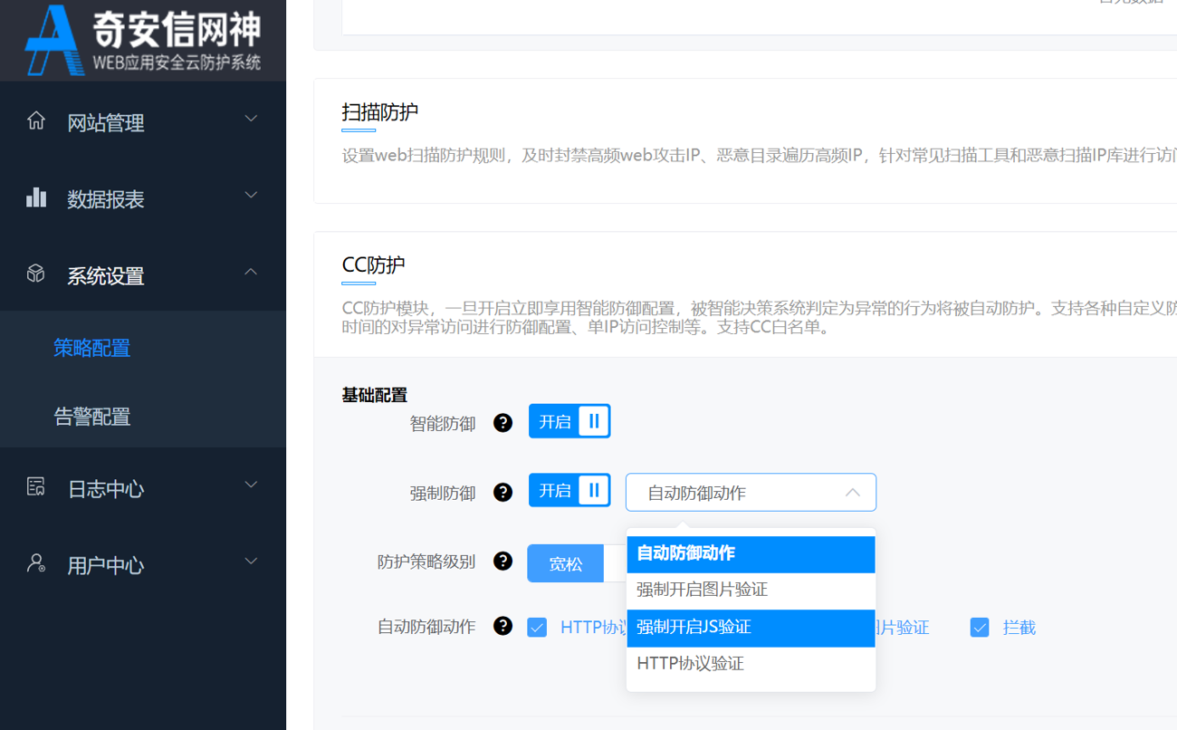Click the help icon next to 强制防御
Screen dimensions: 1177x730
[502, 493]
